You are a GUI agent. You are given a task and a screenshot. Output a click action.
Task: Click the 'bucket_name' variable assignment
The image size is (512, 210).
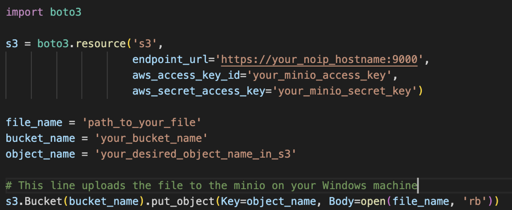(x=40, y=138)
